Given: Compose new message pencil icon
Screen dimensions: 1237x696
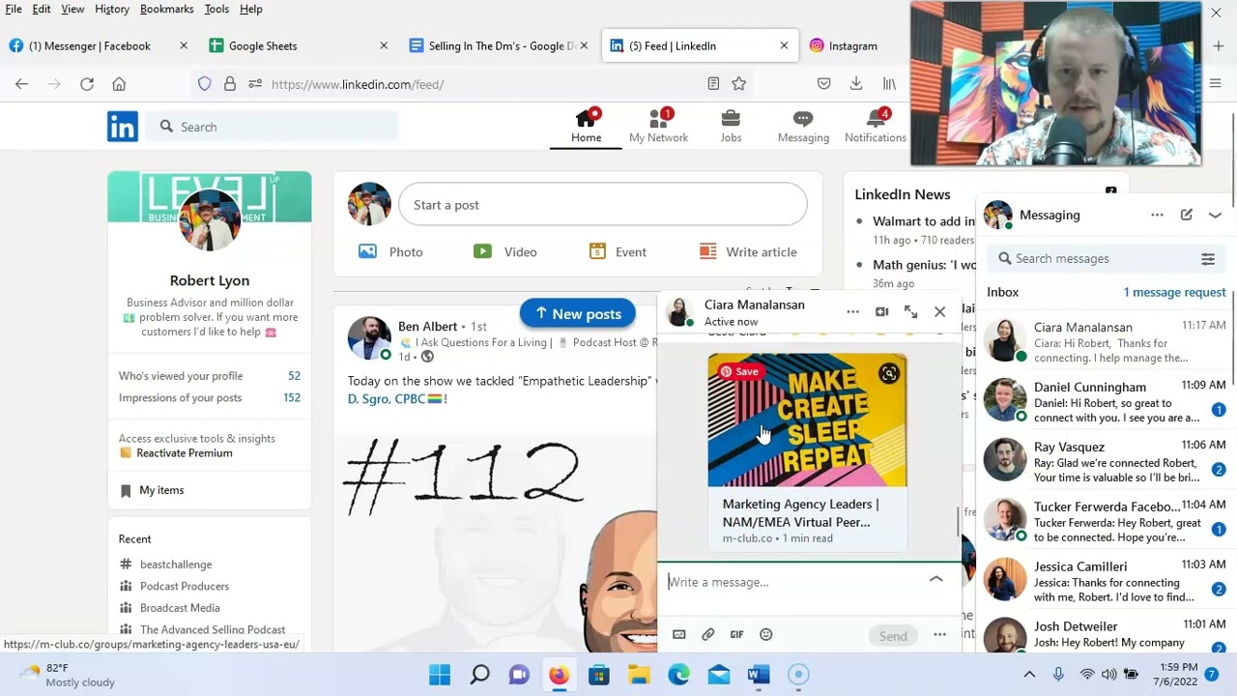Looking at the screenshot, I should click(x=1187, y=215).
